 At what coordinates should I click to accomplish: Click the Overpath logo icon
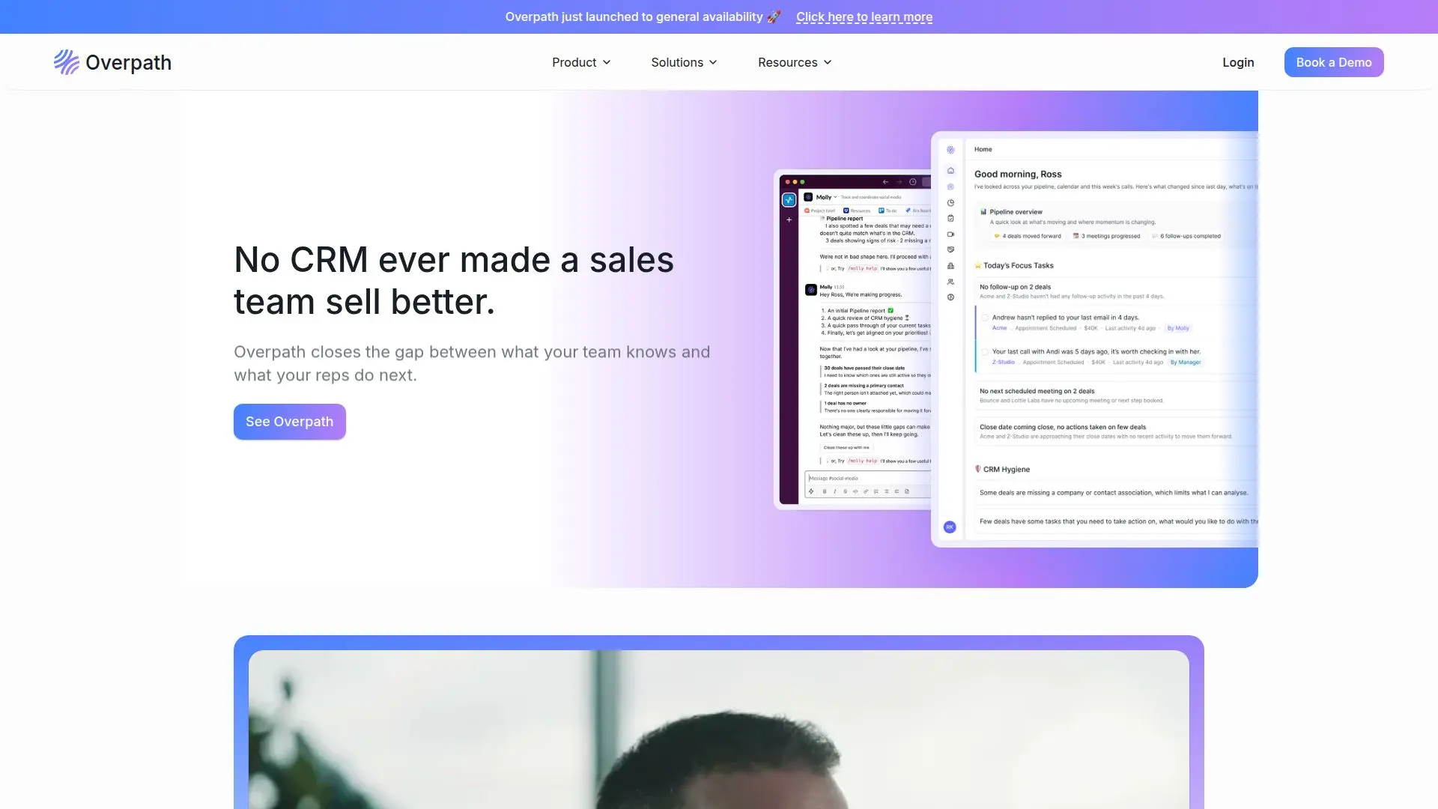(x=66, y=62)
